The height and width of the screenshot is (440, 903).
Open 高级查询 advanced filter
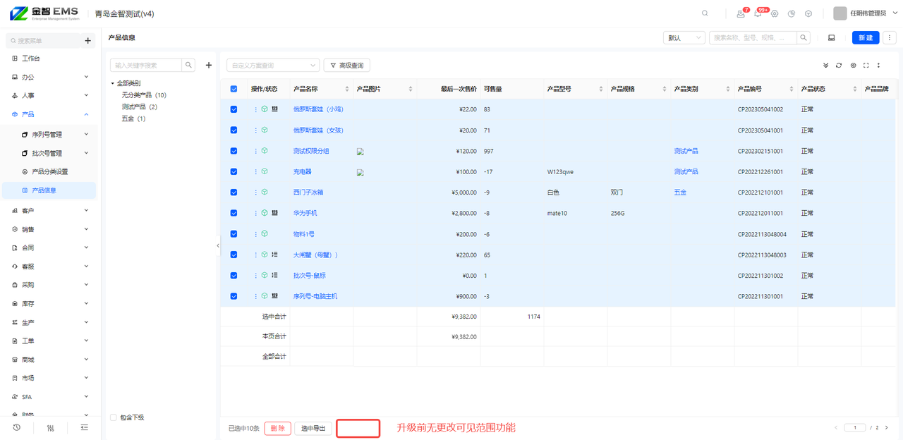tap(346, 65)
